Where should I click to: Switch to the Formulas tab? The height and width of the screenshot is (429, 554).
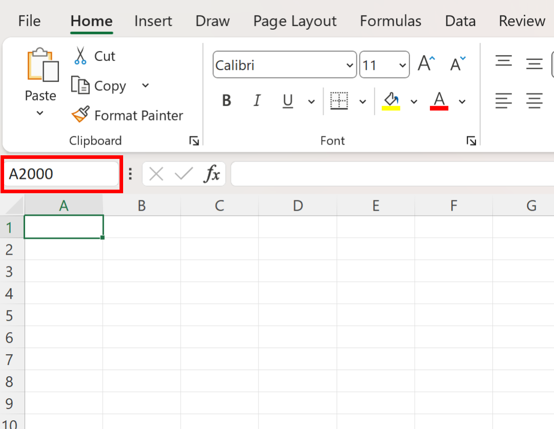point(390,21)
